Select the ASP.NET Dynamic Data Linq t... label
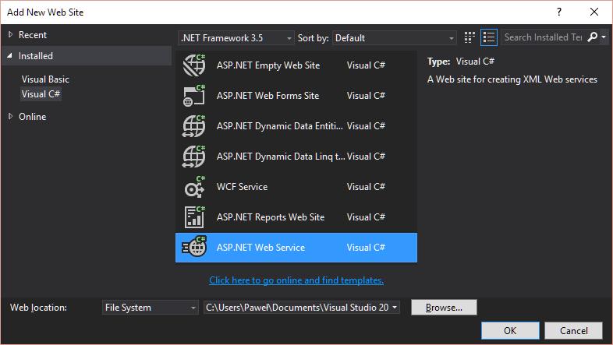 [281, 157]
